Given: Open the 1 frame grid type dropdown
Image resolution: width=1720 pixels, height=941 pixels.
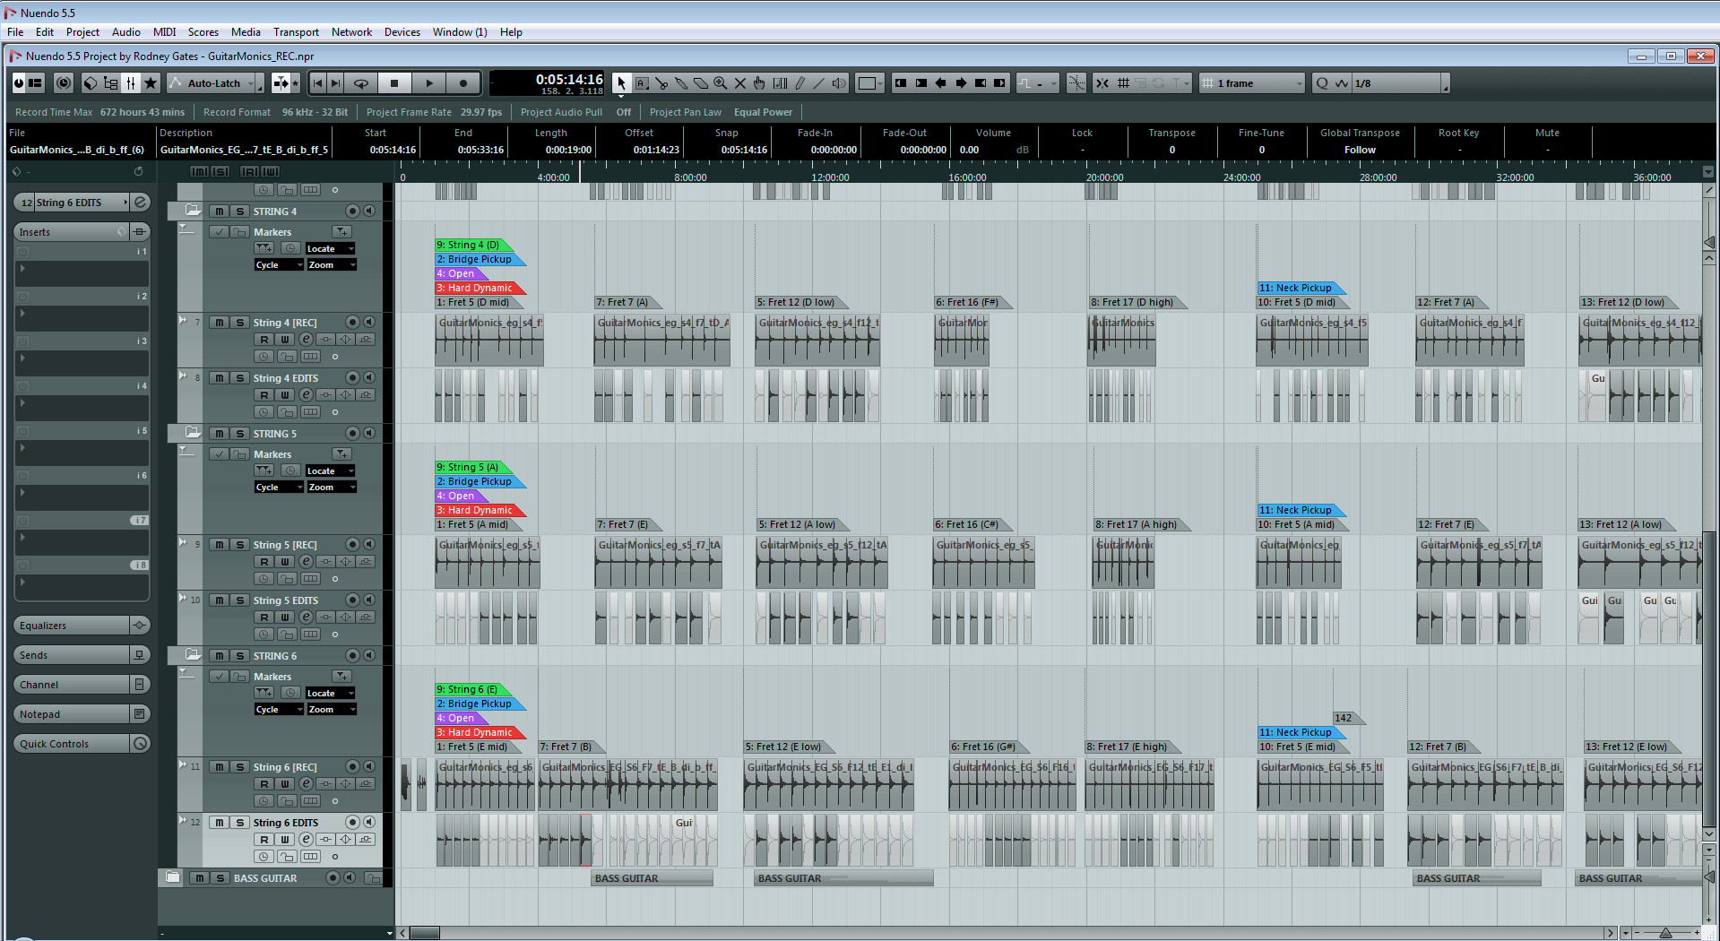Looking at the screenshot, I should 1299,83.
